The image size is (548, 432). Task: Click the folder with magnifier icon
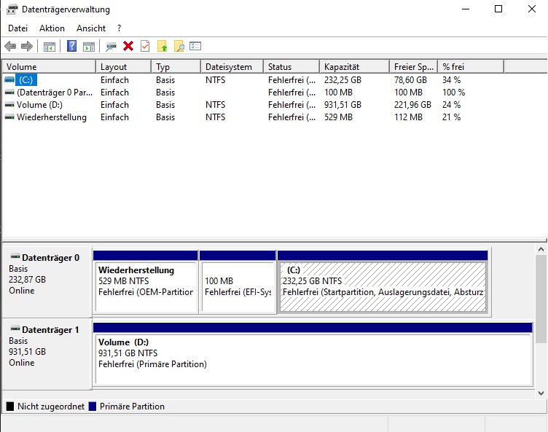pos(179,46)
